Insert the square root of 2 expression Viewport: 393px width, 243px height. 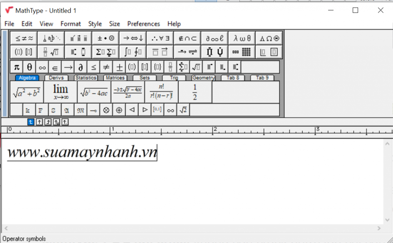pos(183,110)
